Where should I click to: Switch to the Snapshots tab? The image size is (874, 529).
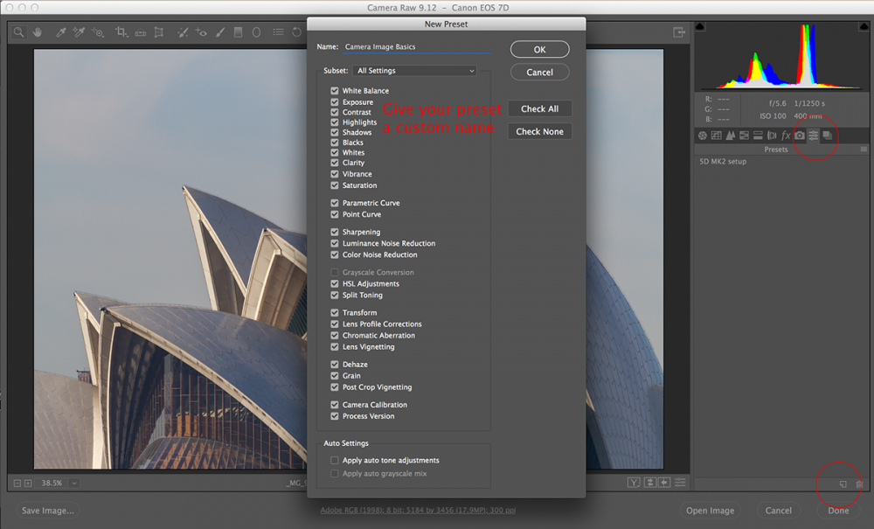coord(829,136)
